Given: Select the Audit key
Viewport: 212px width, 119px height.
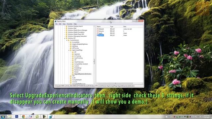Looking at the screenshot, I should tap(74, 78).
